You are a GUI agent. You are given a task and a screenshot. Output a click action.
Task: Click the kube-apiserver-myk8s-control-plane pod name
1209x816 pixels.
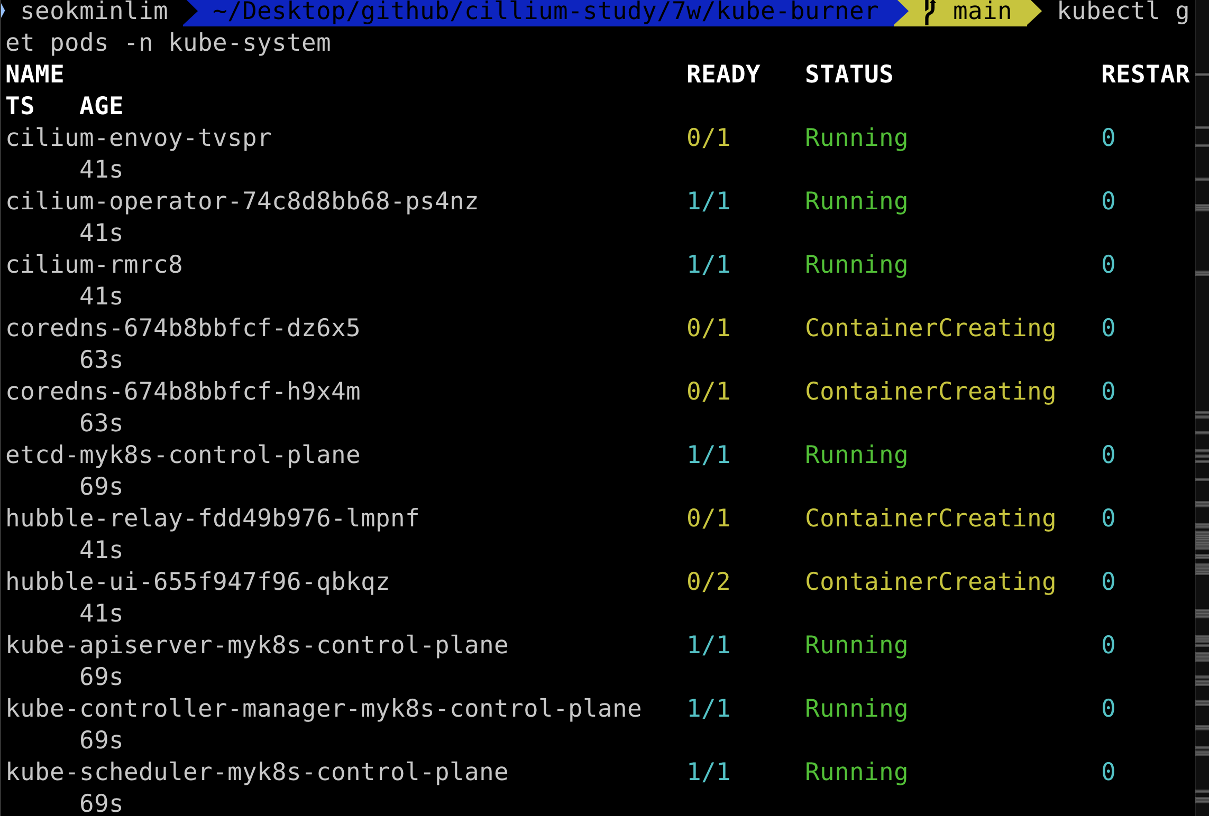(x=257, y=645)
